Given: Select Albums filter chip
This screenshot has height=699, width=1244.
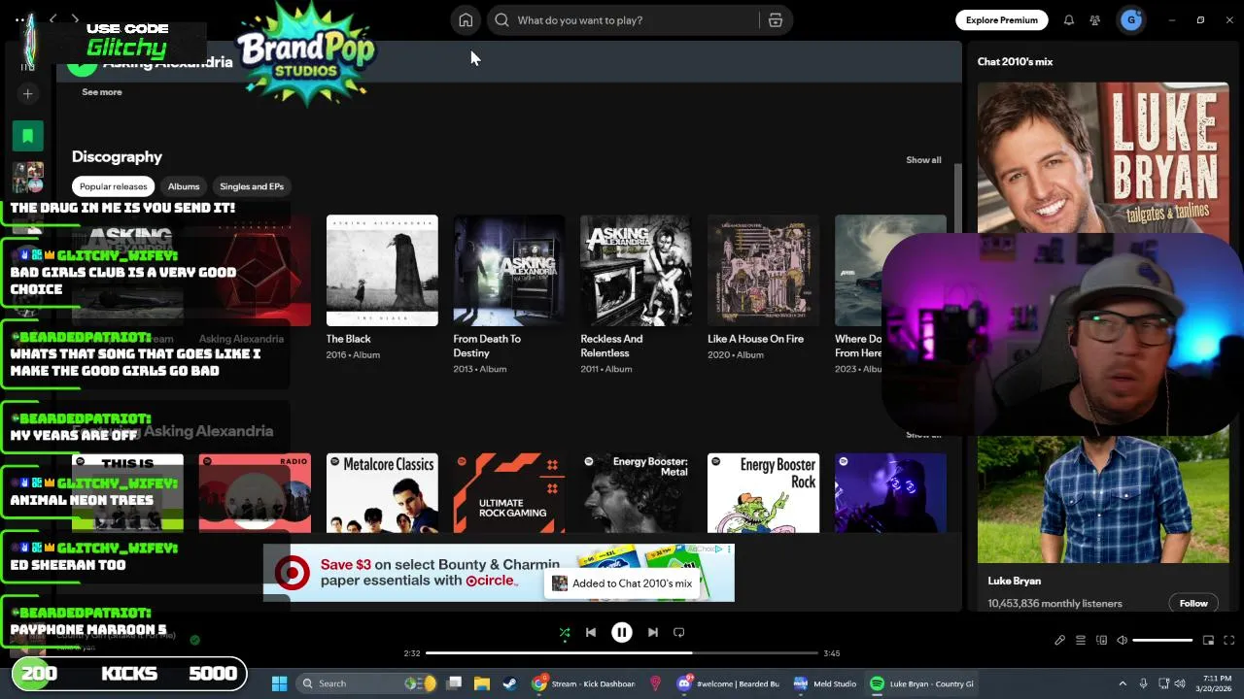Looking at the screenshot, I should (x=184, y=186).
